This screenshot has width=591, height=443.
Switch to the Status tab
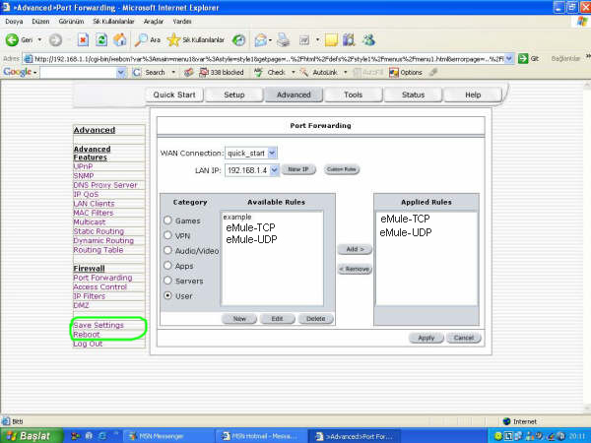413,95
